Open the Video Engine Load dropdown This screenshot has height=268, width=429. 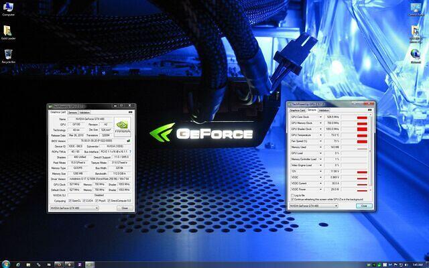coord(320,165)
